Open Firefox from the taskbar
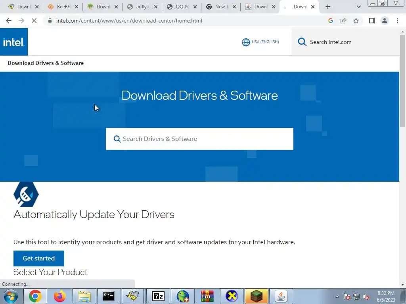Viewport: 406px width, 304px height. pos(59,296)
